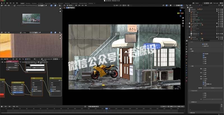Click the pan hand icon in the lower image editor
Screen dimensions: 224x115
[60, 38]
